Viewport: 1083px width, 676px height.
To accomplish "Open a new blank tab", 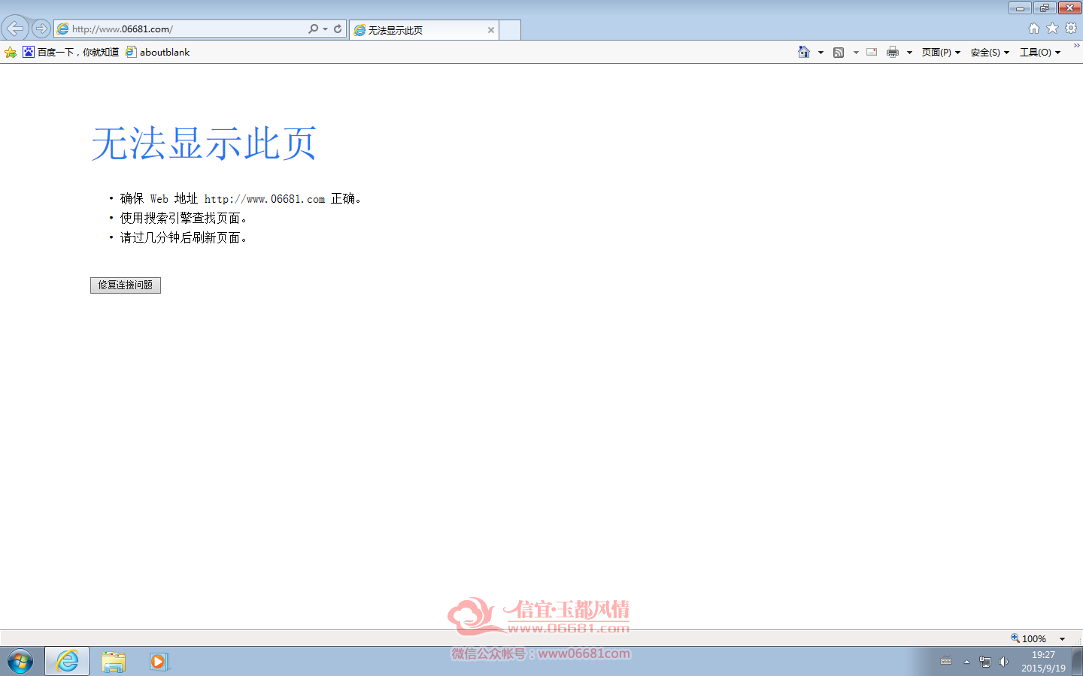I will point(510,30).
